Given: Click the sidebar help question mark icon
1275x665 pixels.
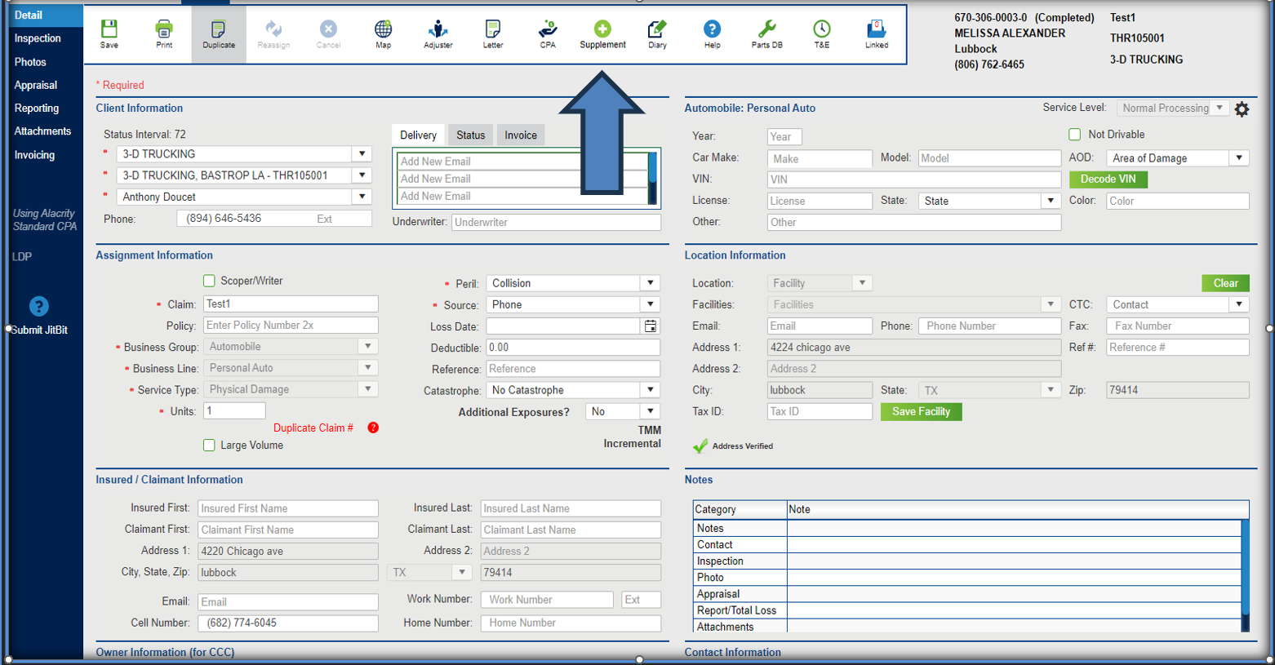Looking at the screenshot, I should coord(38,306).
